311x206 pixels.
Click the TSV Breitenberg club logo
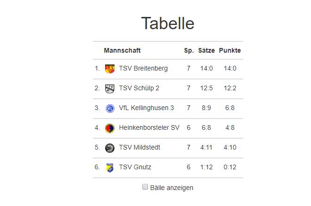[110, 69]
